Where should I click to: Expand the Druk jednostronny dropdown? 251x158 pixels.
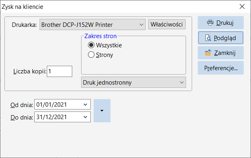click(x=182, y=83)
